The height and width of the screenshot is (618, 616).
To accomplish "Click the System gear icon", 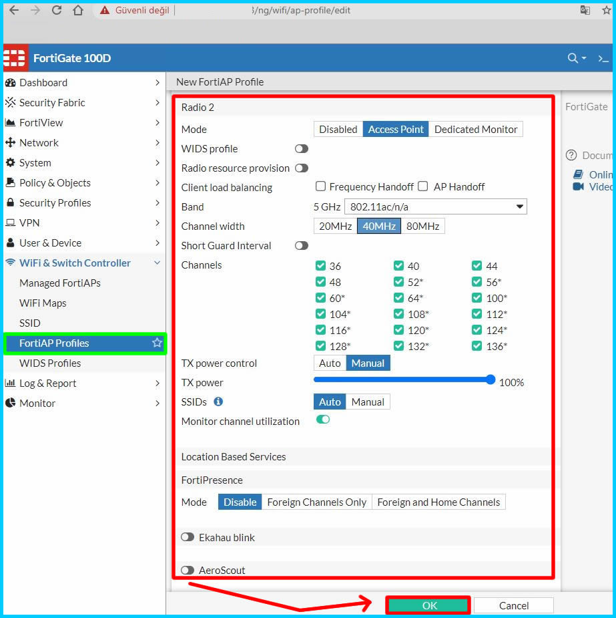I will pos(10,162).
